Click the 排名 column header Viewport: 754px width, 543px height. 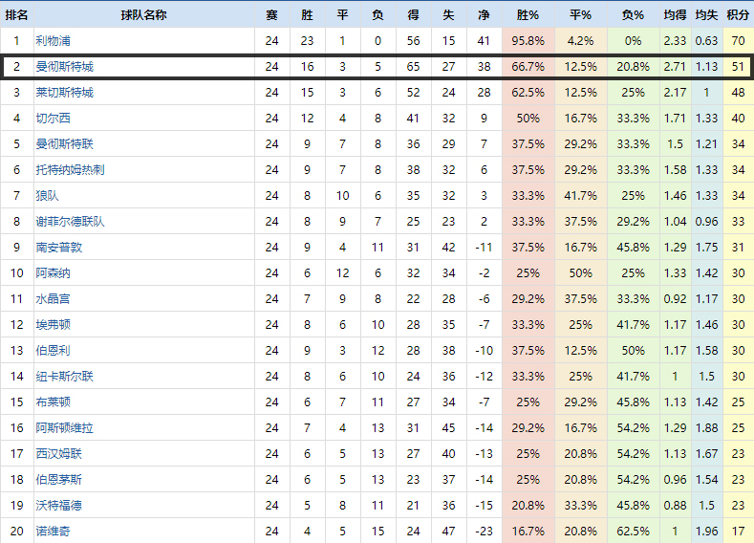pos(16,15)
